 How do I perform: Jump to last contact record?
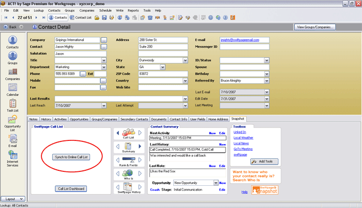point(43,18)
